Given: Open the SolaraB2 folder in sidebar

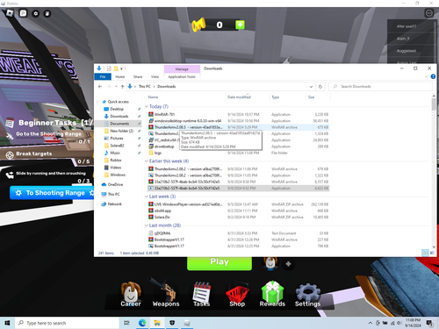Looking at the screenshot, I should click(117, 146).
